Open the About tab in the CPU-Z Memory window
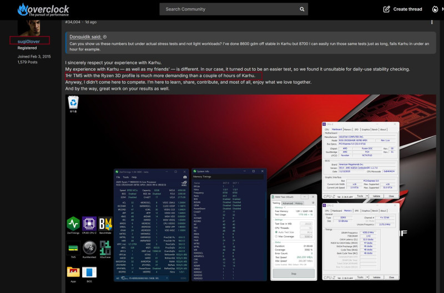 (383, 211)
